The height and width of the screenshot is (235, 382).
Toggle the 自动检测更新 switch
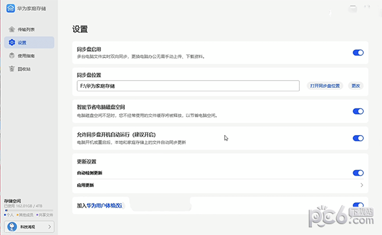tap(358, 173)
